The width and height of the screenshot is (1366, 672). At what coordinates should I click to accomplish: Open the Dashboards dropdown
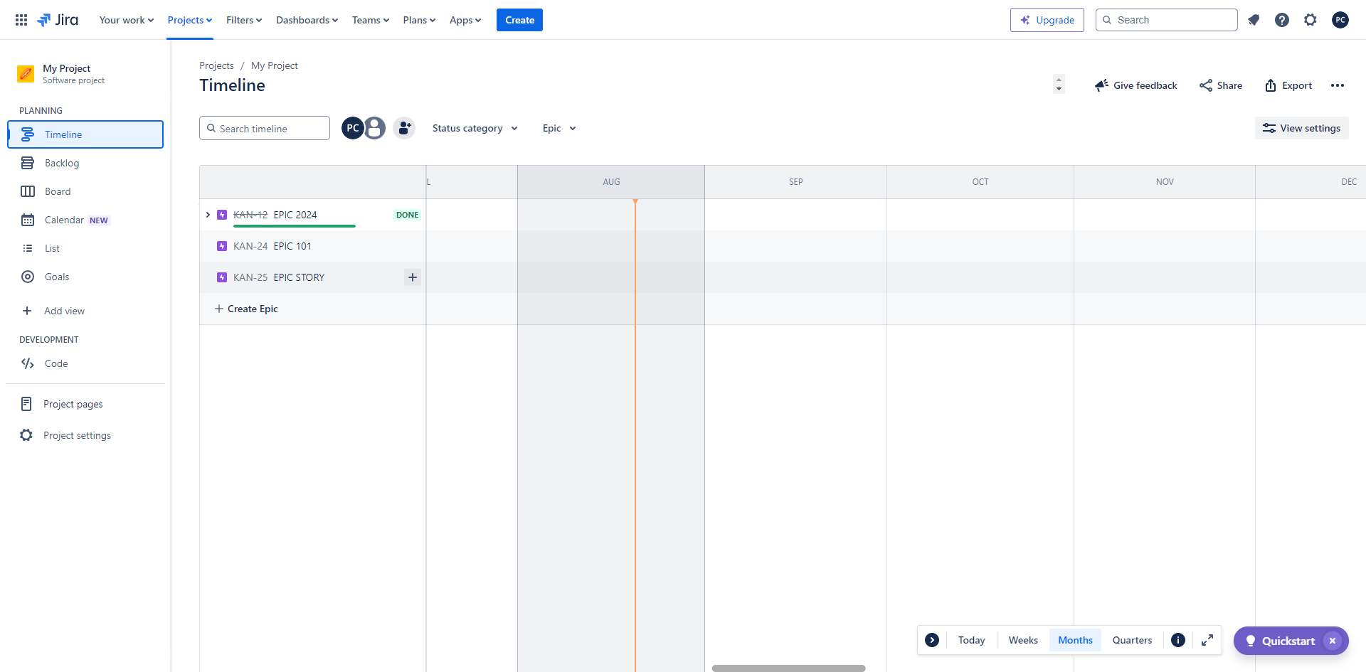(x=307, y=20)
